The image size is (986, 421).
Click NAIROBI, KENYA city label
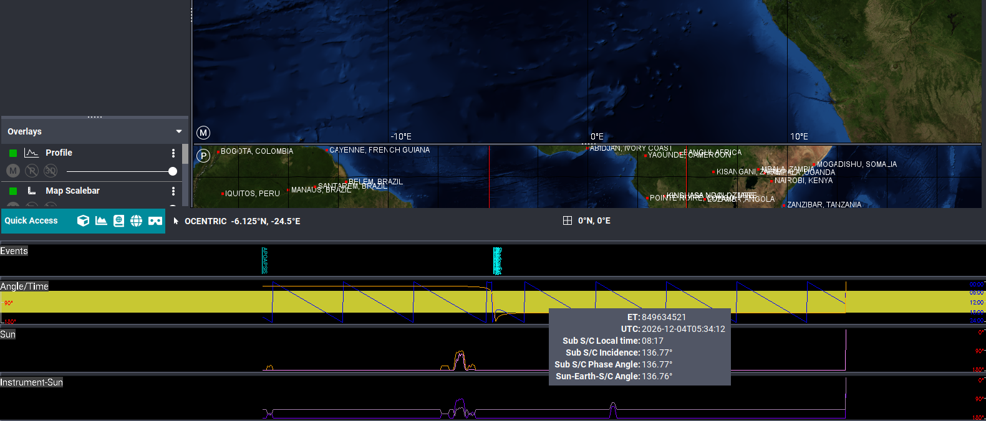click(803, 181)
